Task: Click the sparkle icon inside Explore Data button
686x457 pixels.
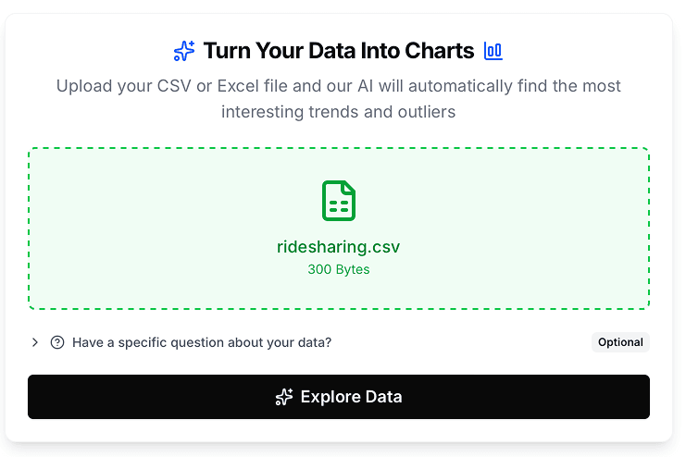Action: point(284,397)
